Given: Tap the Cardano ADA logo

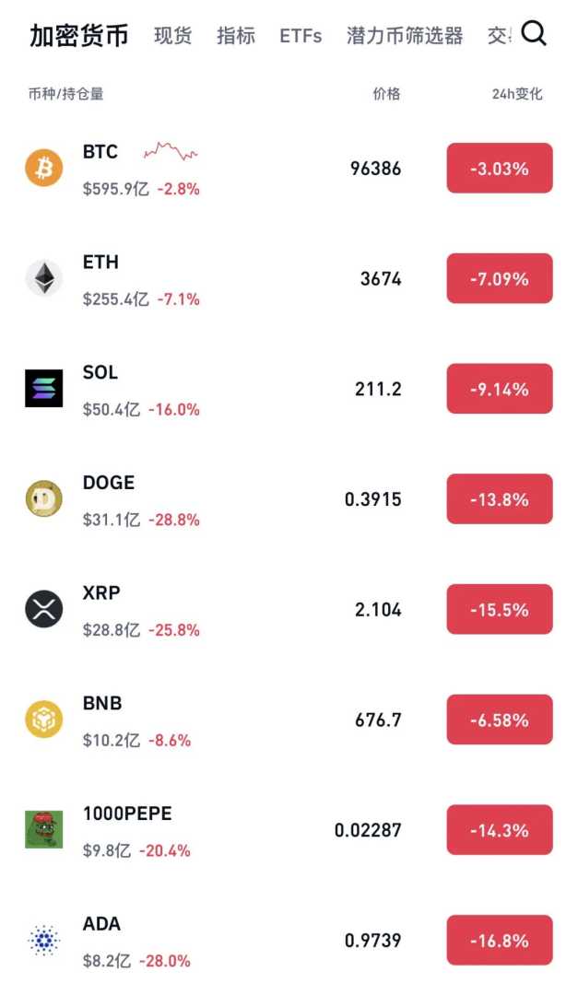Looking at the screenshot, I should [44, 940].
